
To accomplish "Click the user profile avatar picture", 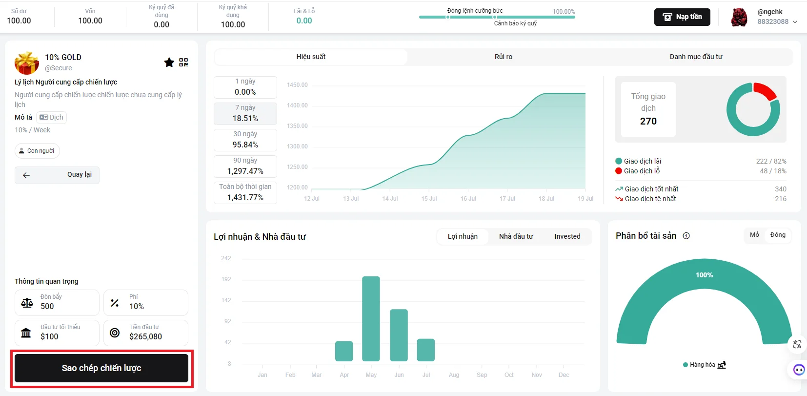I will 739,17.
